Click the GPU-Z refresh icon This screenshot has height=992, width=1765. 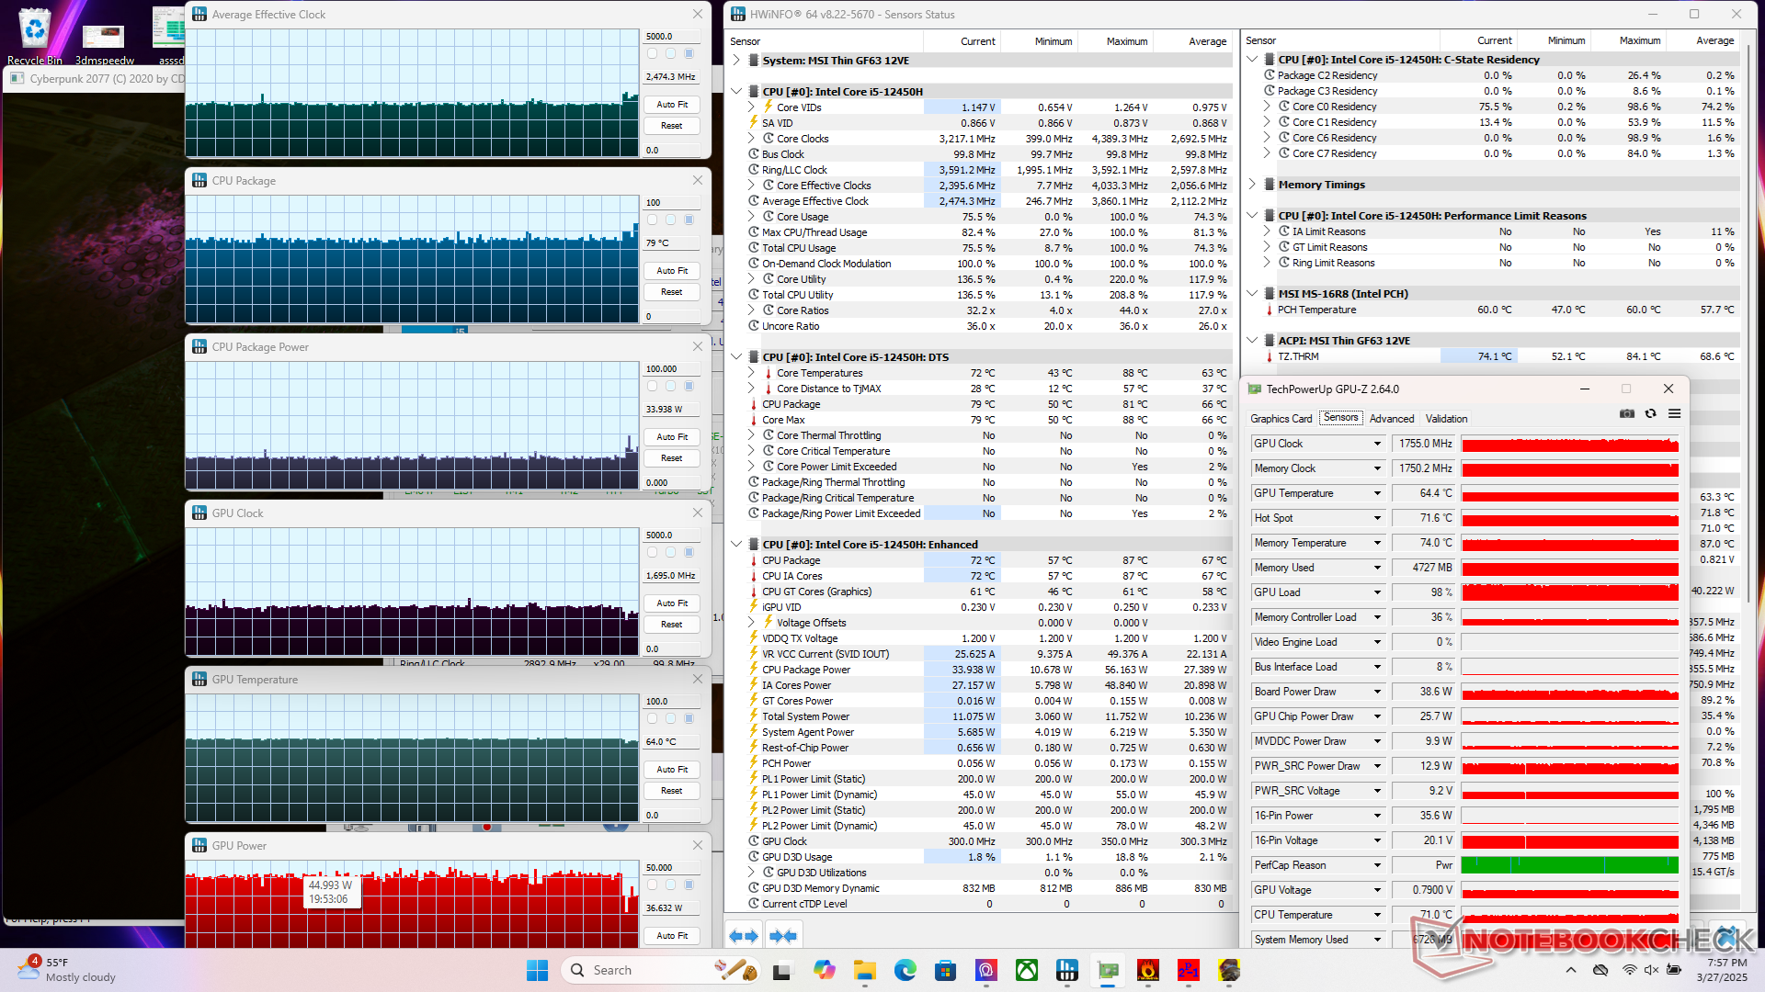point(1651,414)
